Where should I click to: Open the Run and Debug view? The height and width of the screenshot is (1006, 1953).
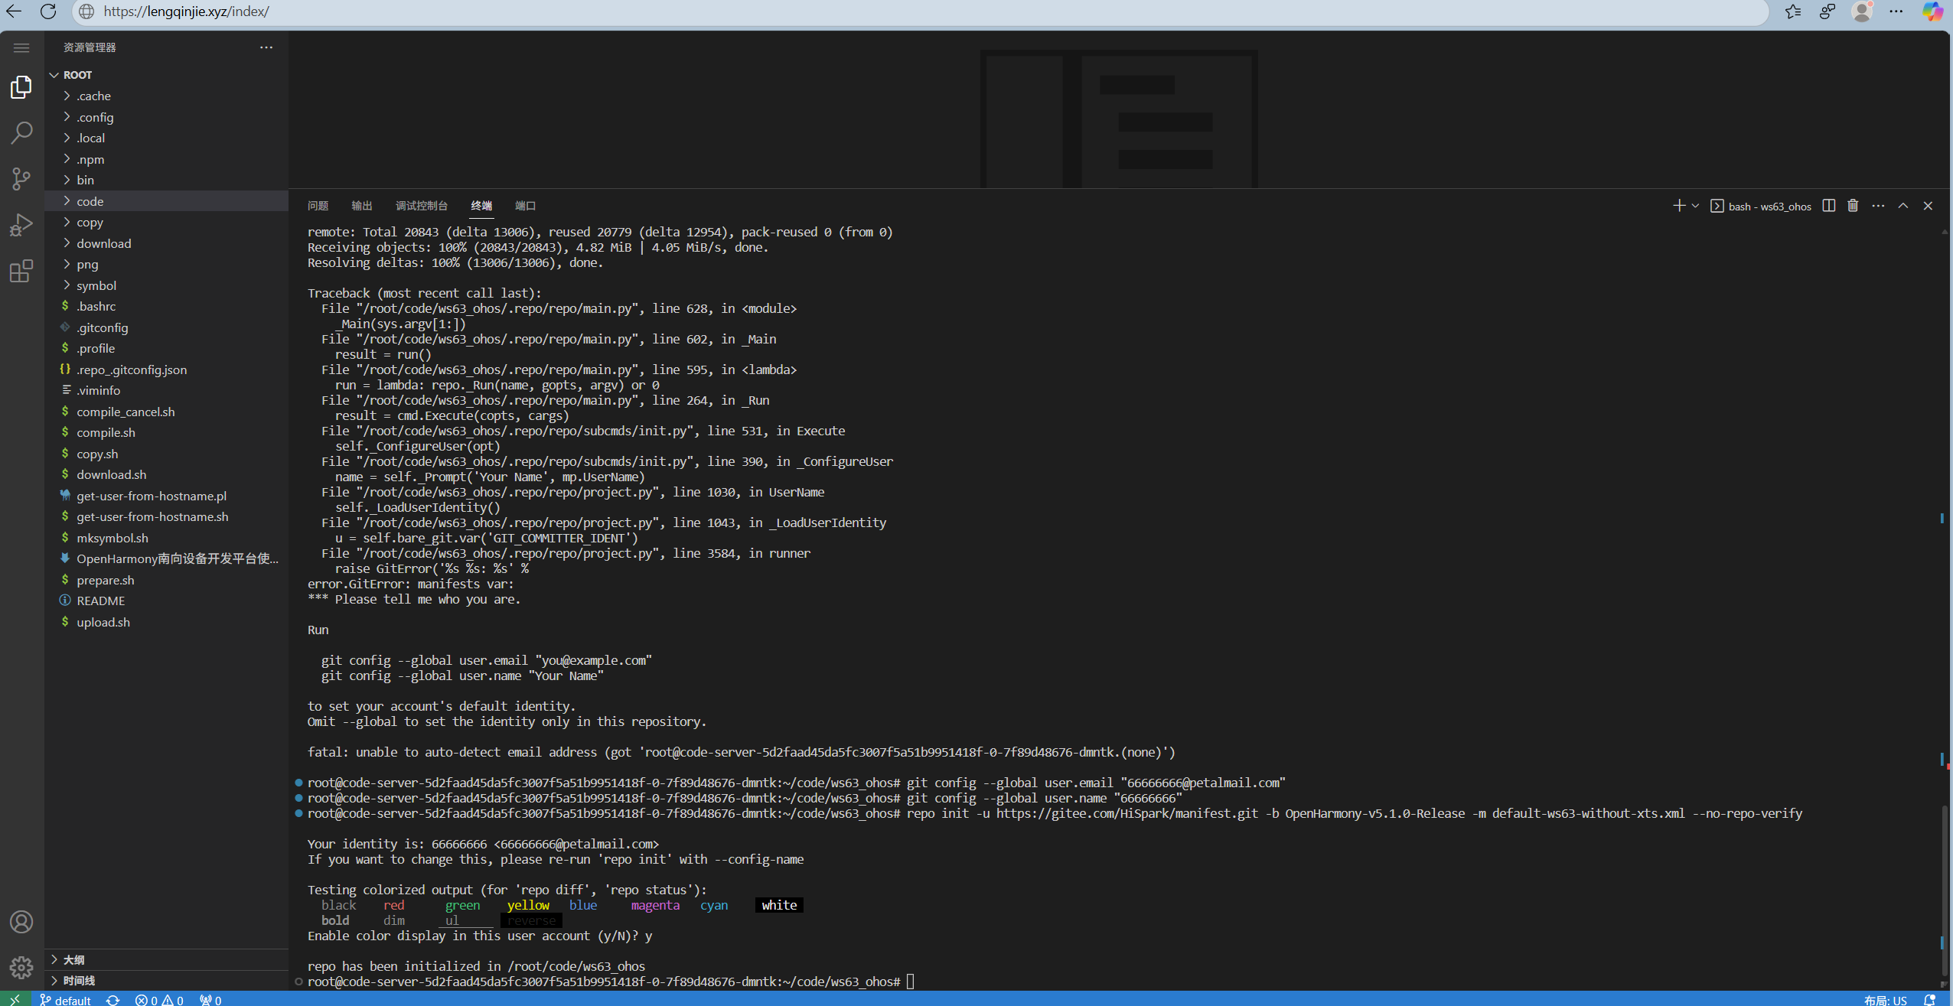(21, 224)
